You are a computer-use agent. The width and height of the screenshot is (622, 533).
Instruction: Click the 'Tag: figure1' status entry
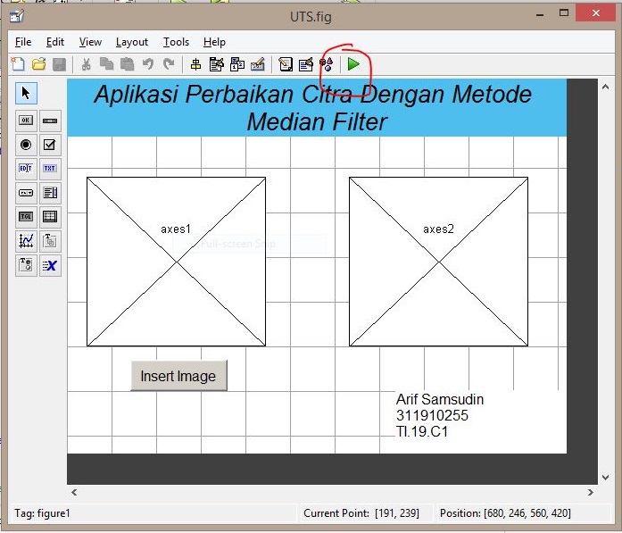(42, 513)
